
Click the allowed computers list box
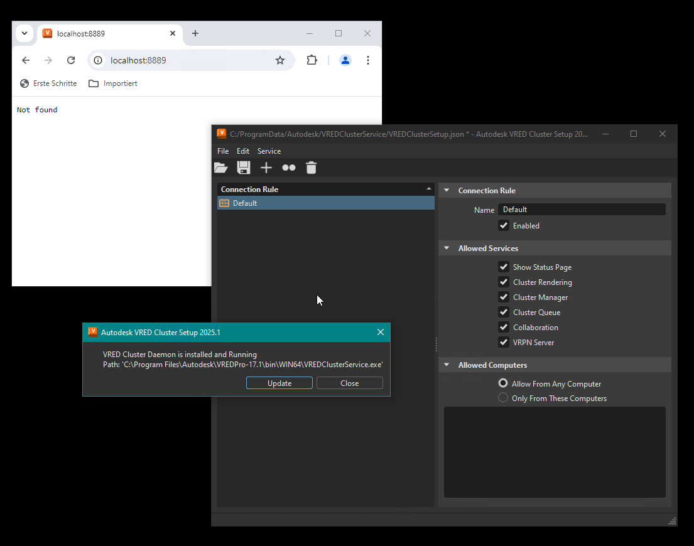[x=555, y=452]
